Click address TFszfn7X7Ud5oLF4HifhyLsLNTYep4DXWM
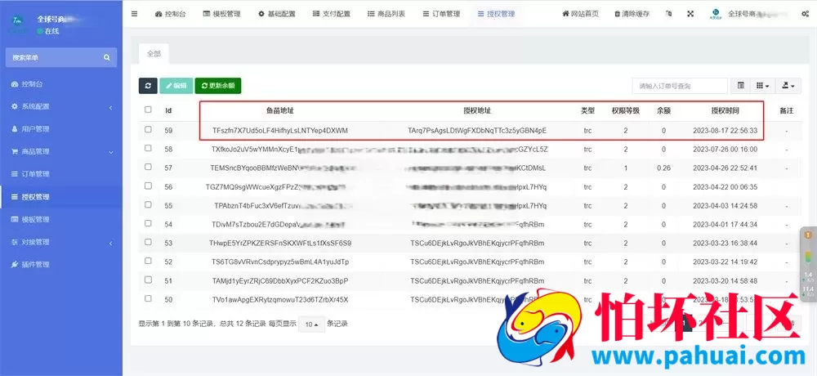Viewport: 817px width, 376px height. click(x=279, y=131)
